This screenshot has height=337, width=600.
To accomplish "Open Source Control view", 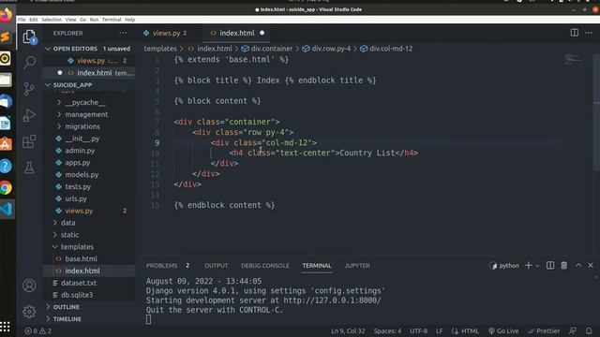I will (x=29, y=89).
